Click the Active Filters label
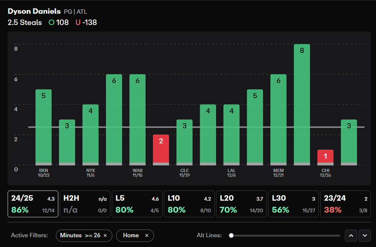This screenshot has height=247, width=376. pos(29,236)
